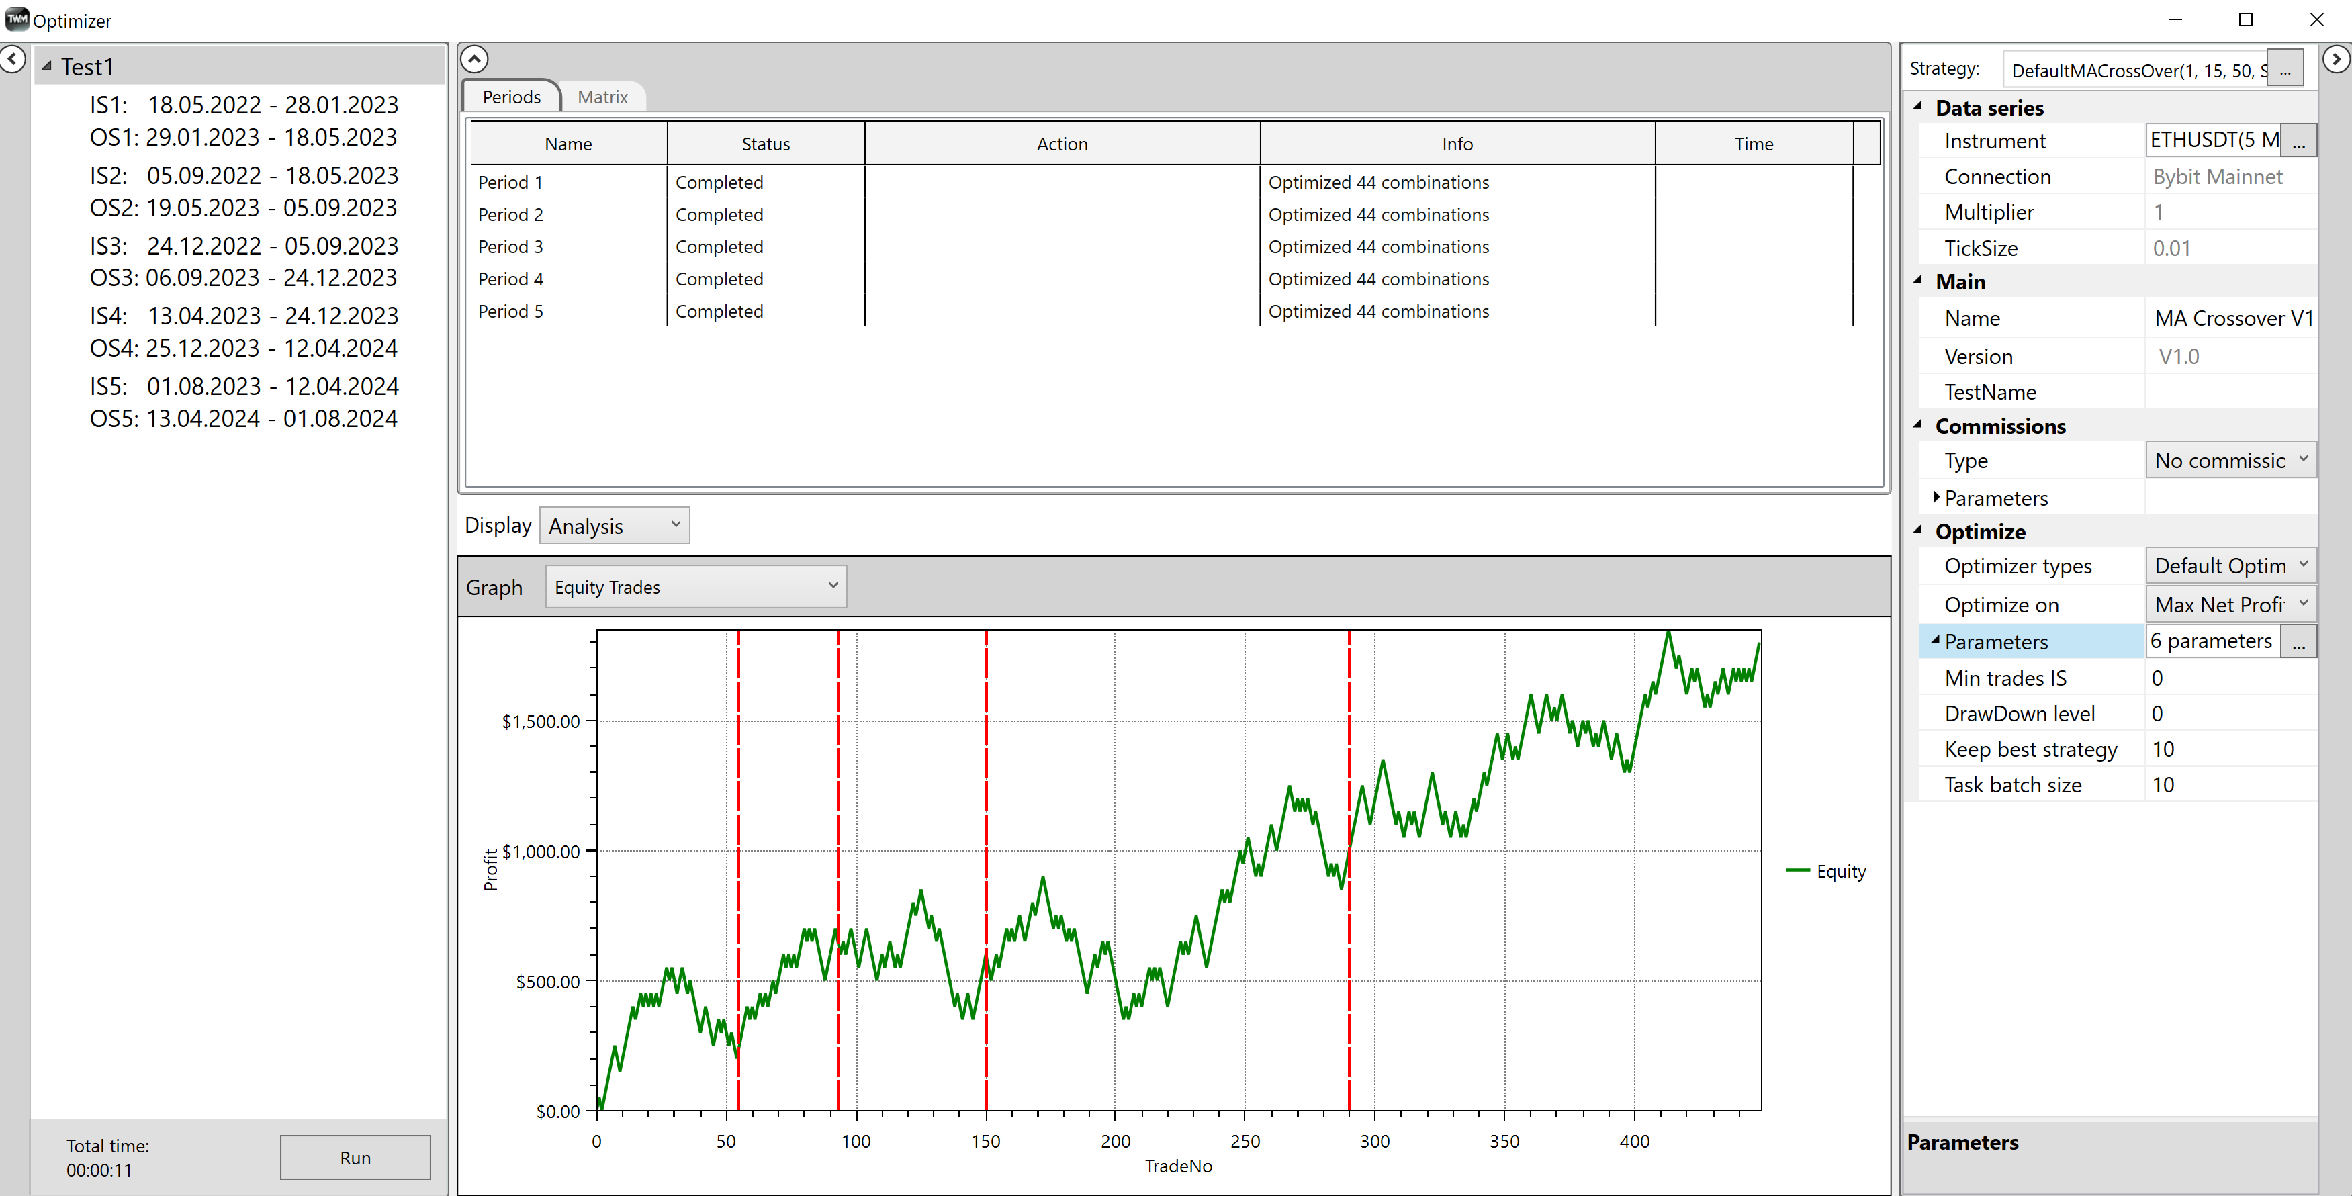
Task: Edit the DrawDown level value
Action: click(x=2232, y=713)
